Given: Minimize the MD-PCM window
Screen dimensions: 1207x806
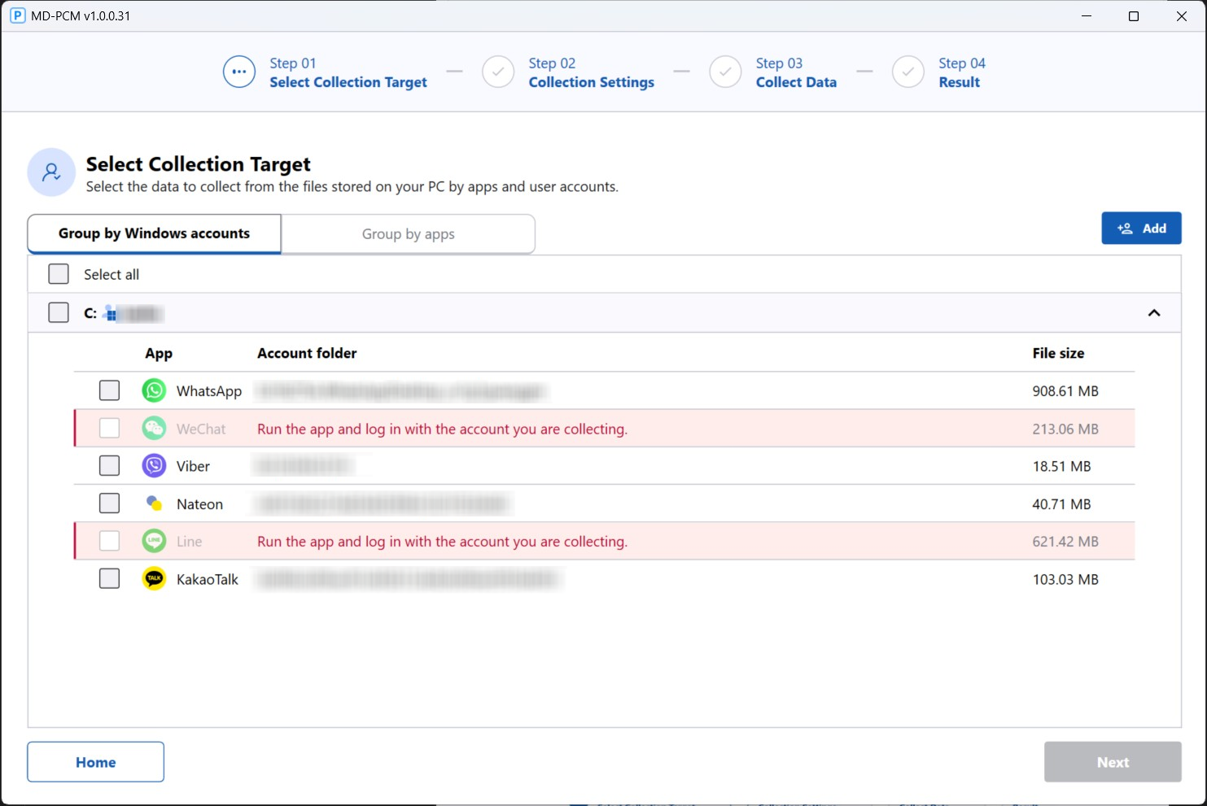Looking at the screenshot, I should point(1086,16).
